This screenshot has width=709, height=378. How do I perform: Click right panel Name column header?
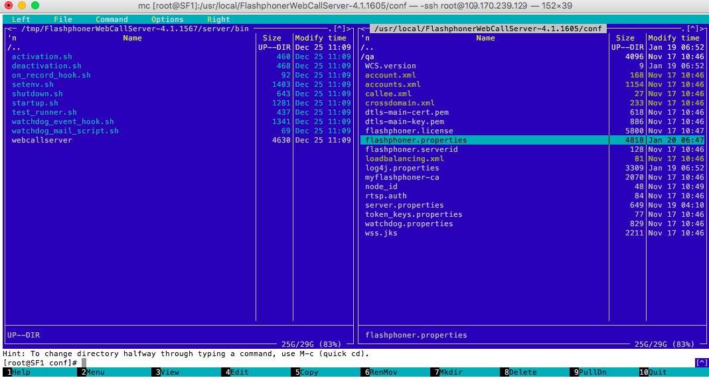pyautogui.click(x=485, y=38)
